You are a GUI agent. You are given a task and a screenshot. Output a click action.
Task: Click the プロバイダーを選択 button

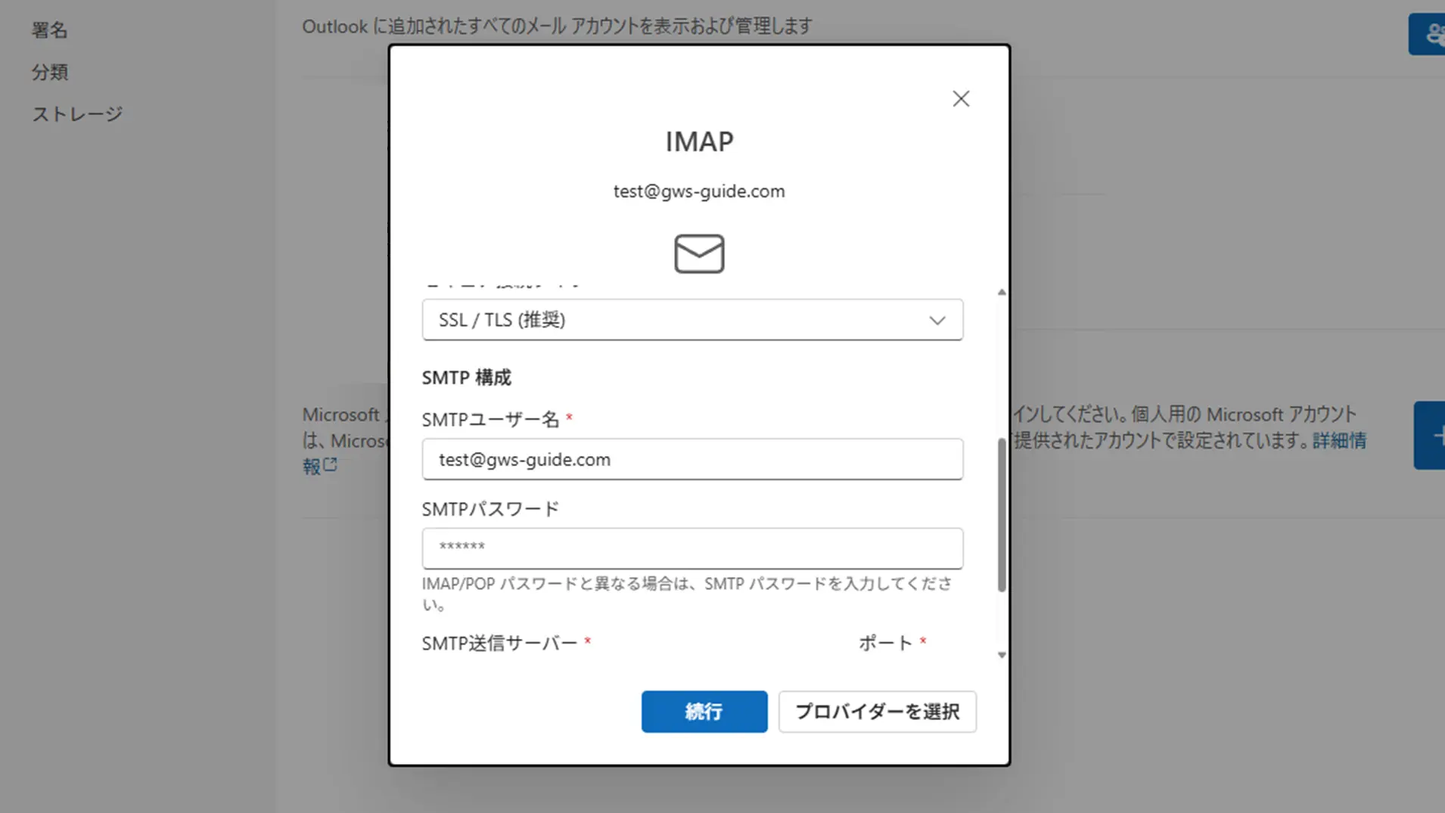click(877, 712)
